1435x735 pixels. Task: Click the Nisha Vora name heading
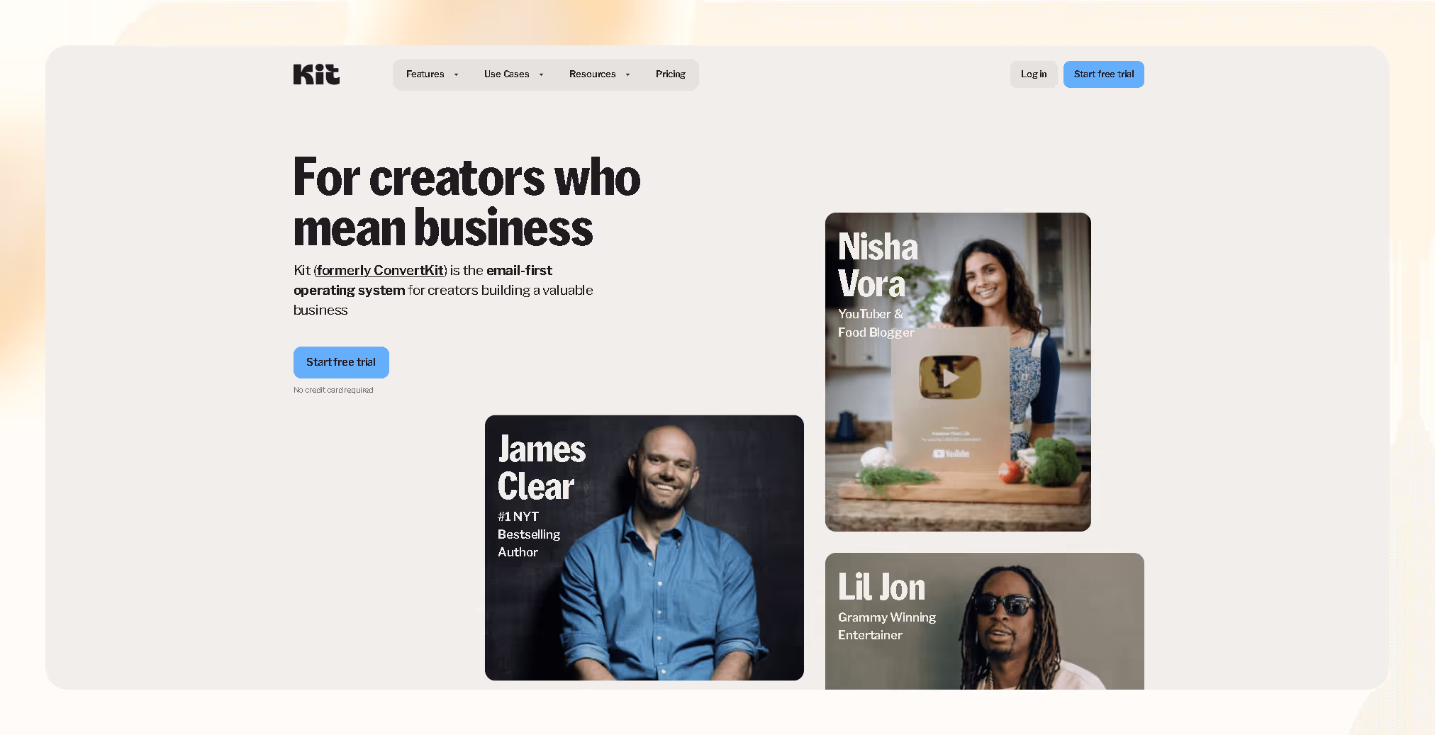click(878, 266)
